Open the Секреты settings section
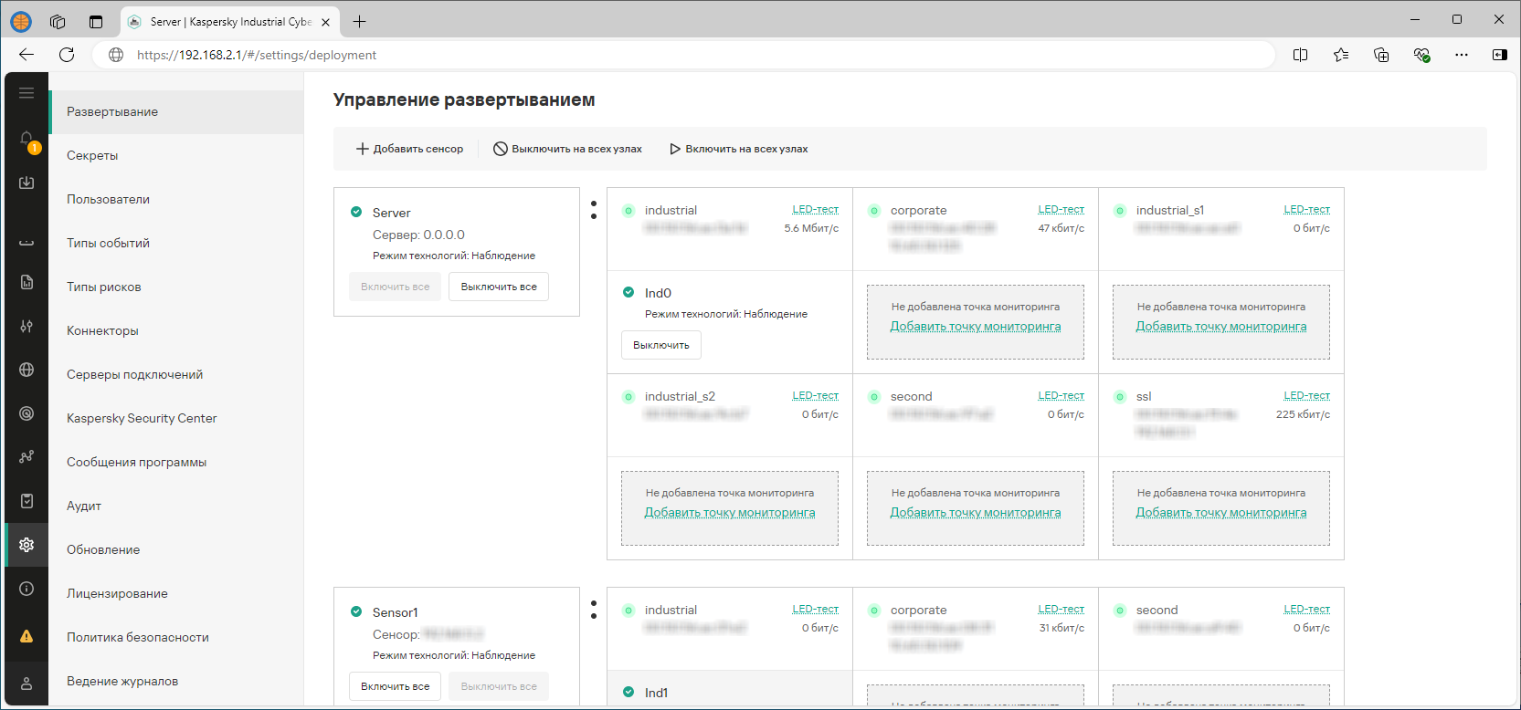This screenshot has width=1521, height=710. tap(92, 155)
